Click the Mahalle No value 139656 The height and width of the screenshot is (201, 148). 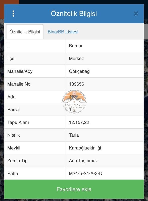77,84
